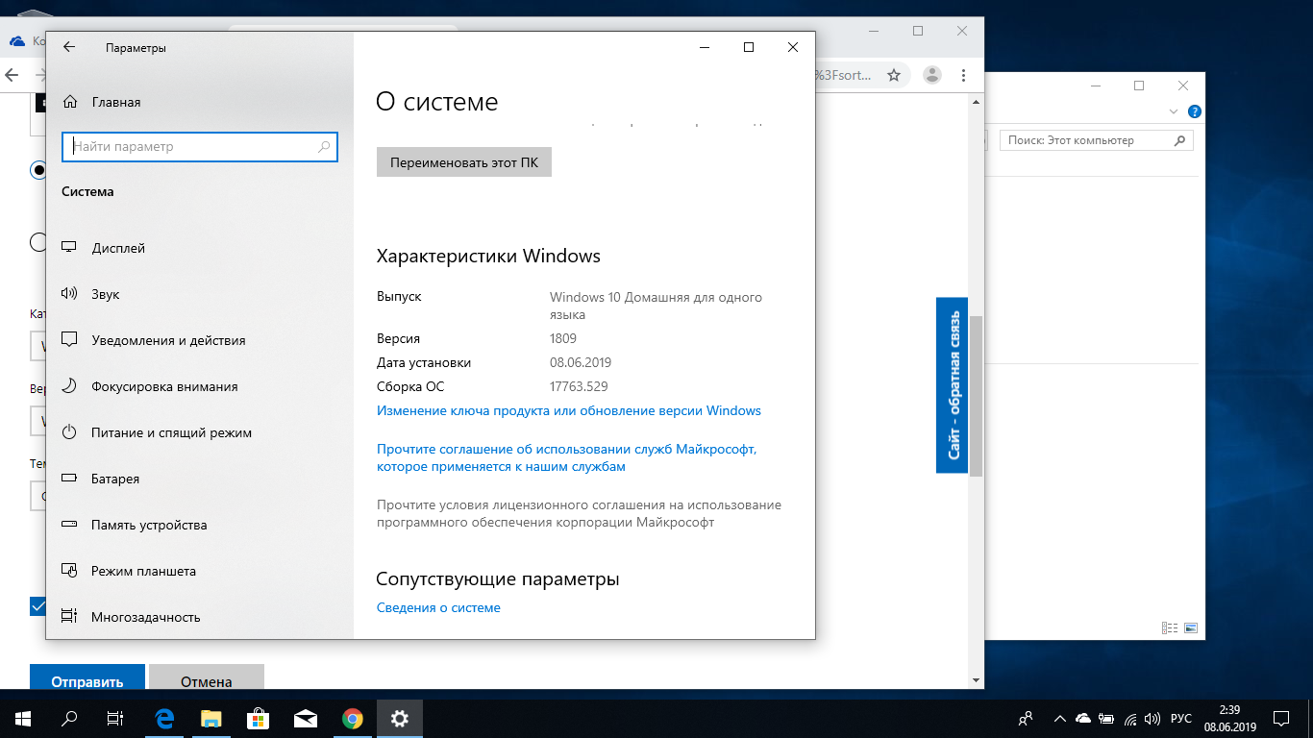This screenshot has height=738, width=1313.
Task: Open File Explorer from taskbar
Action: (211, 718)
